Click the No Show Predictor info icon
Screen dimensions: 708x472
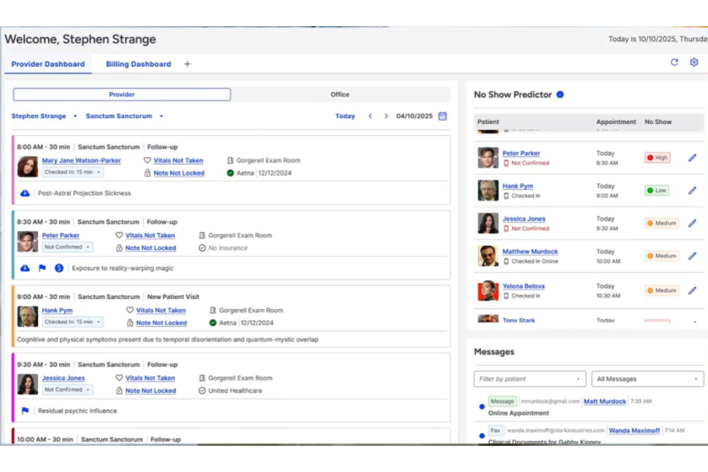[560, 95]
